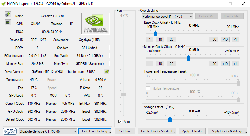Click the Base Clock Offset slider handle
Image resolution: width=250 pixels, height=136 pixels.
[x=156, y=34]
